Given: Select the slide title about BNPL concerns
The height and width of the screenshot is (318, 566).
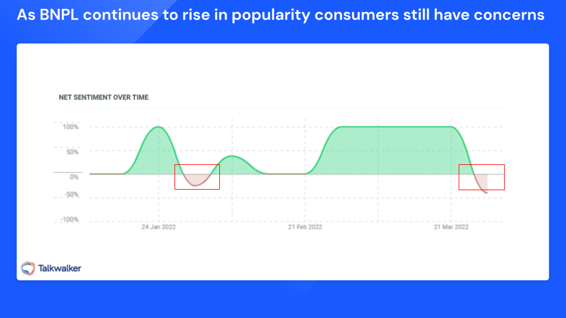Looking at the screenshot, I should point(281,15).
